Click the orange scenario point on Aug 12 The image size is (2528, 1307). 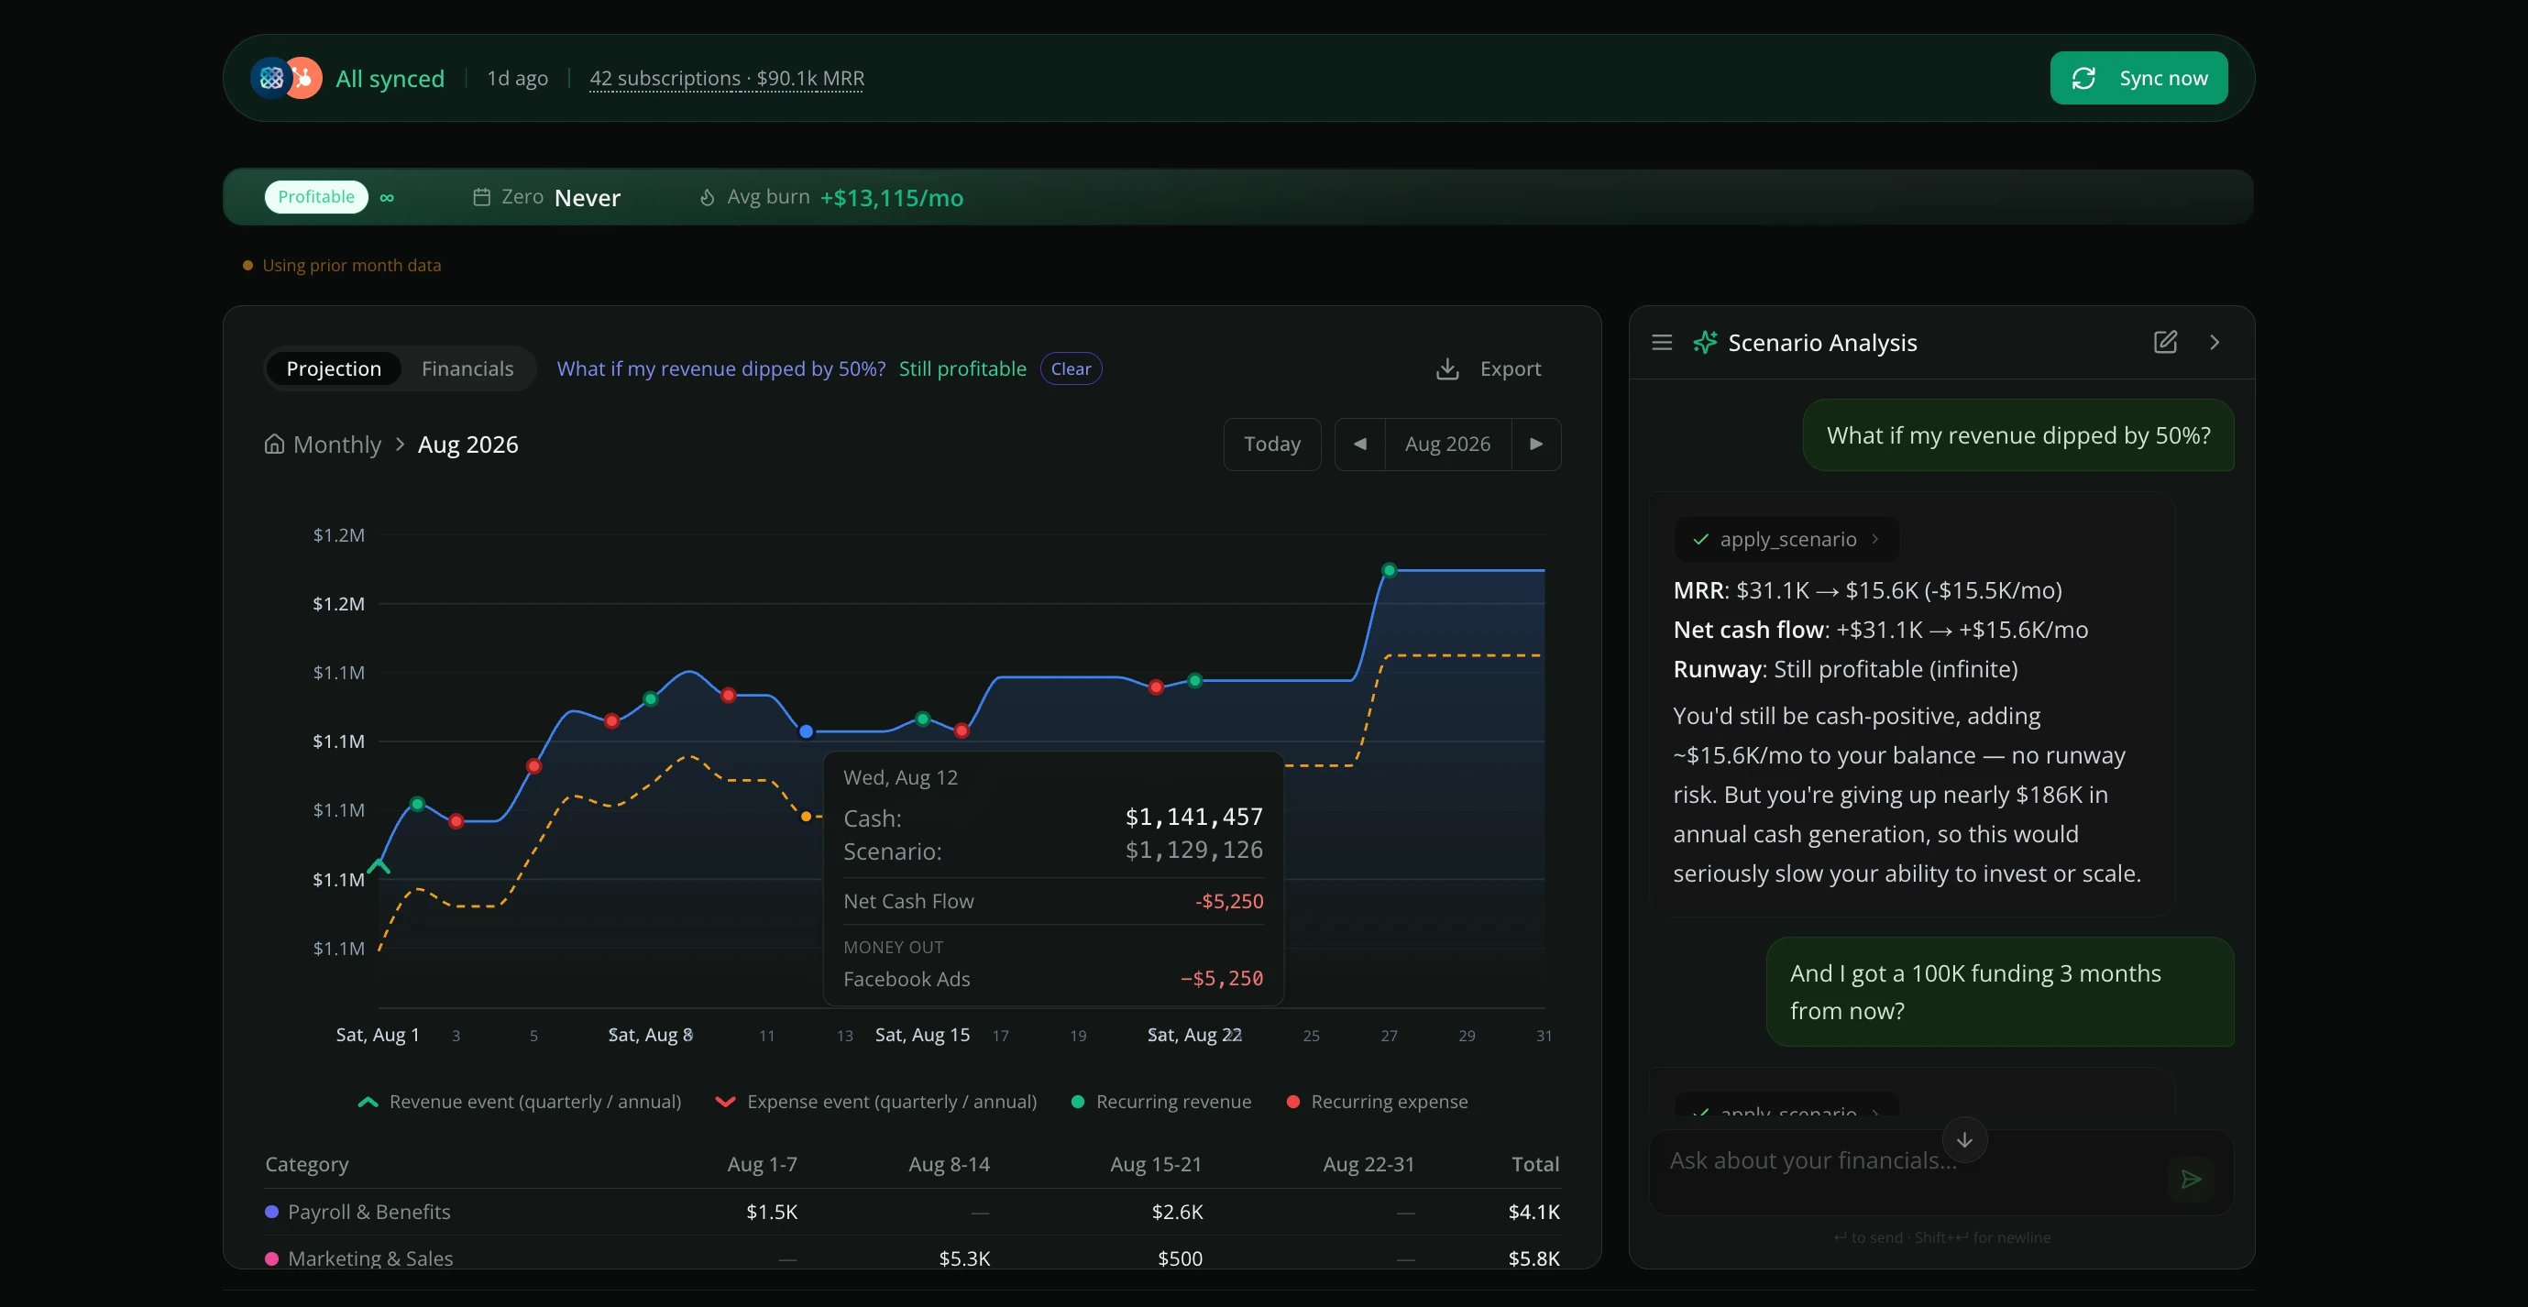[806, 817]
